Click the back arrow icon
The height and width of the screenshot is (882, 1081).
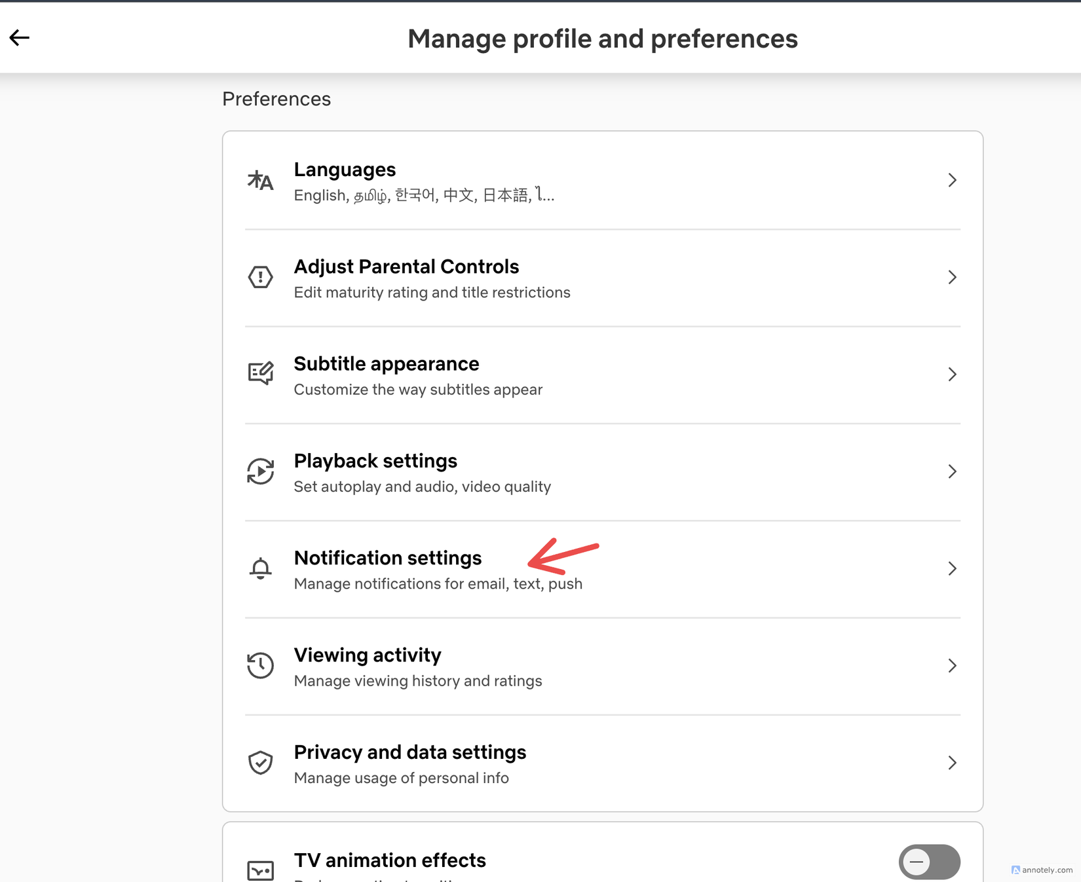pos(20,38)
